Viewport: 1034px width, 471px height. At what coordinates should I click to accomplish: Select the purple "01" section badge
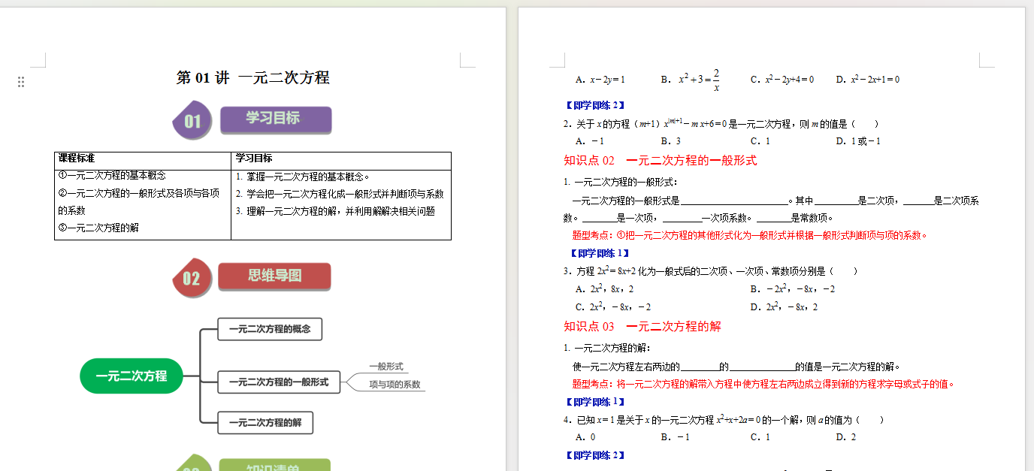click(x=192, y=121)
